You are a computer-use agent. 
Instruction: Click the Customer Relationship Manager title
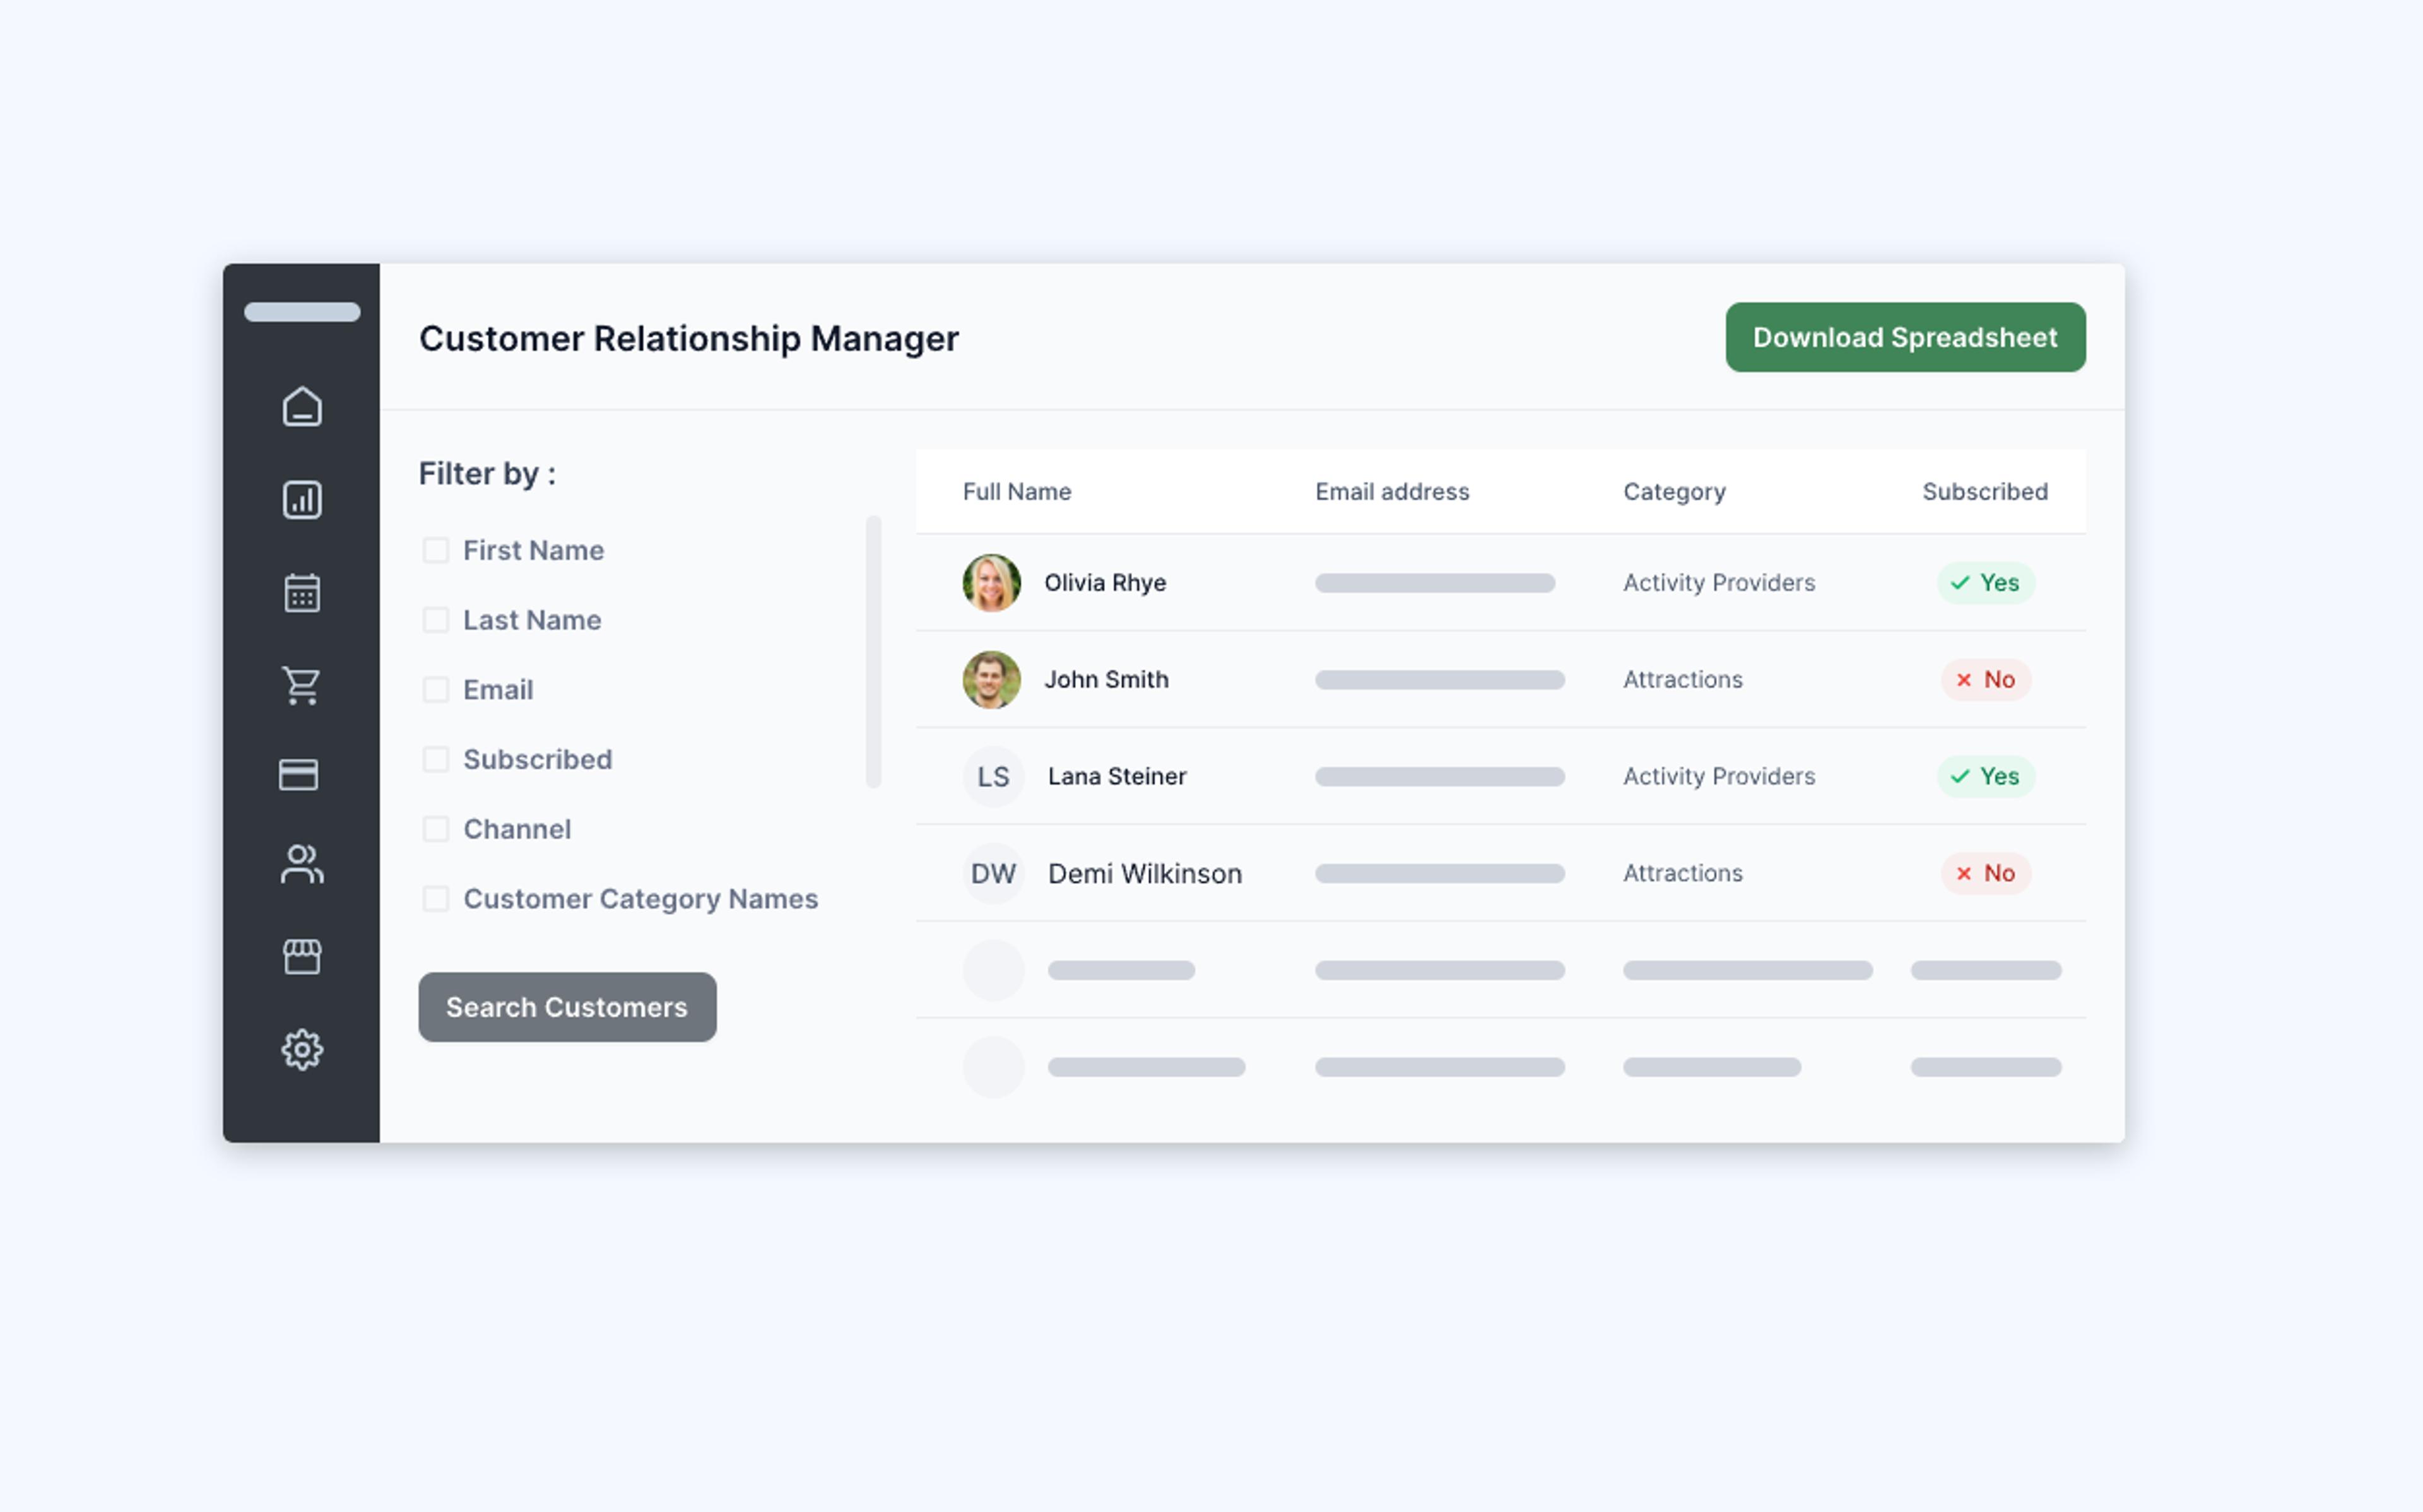[x=689, y=339]
